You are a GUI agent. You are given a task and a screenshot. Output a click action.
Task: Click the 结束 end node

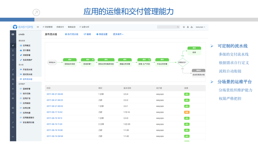(x=194, y=51)
